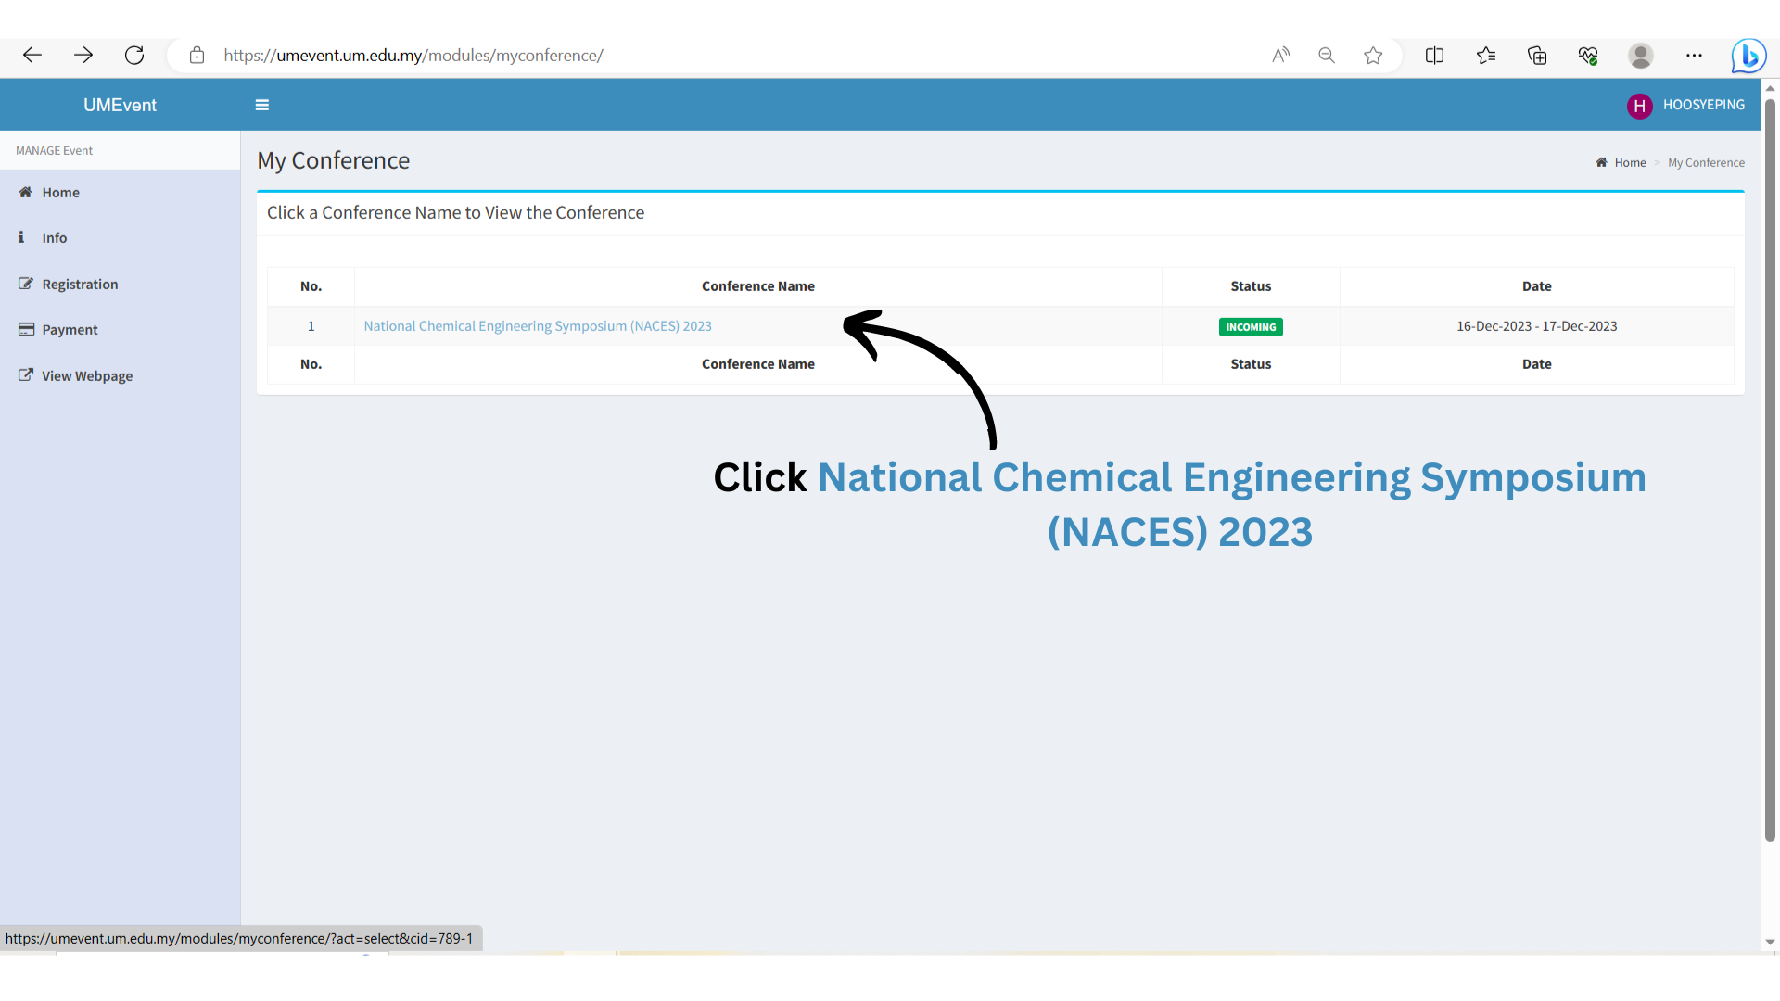This screenshot has width=1780, height=1001.
Task: Toggle sidebar with hamburger menu icon
Action: 262,105
